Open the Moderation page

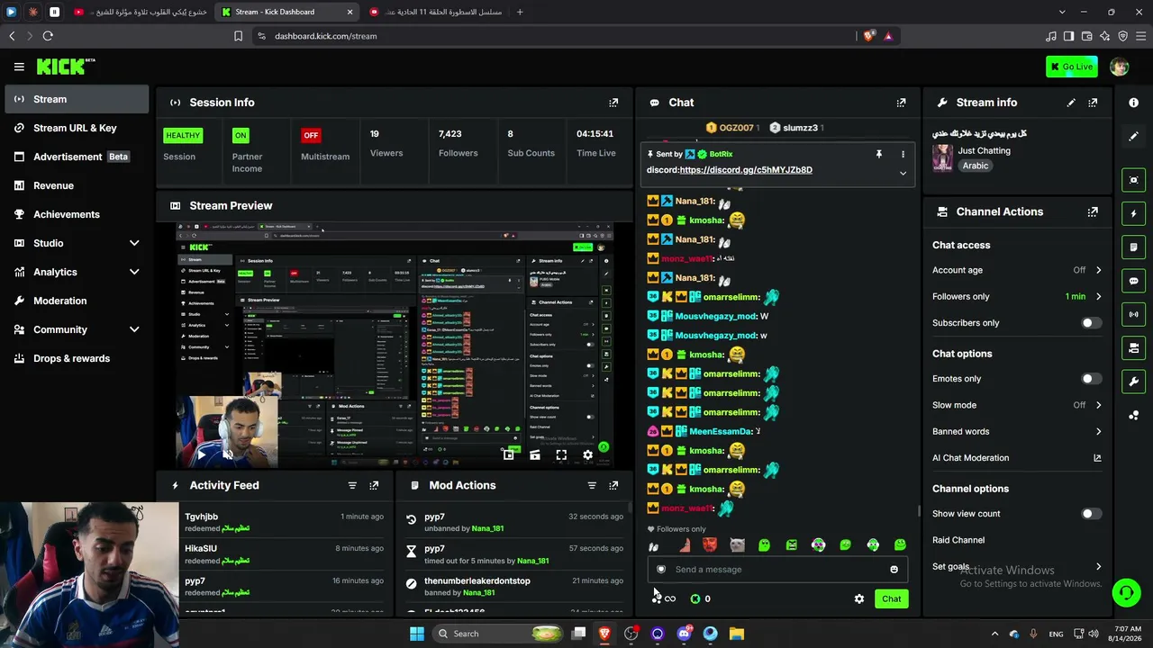[77, 301]
